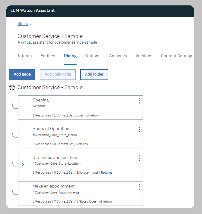Open the Content Catalog tab
Screen dimensions: 202x214
[176, 56]
